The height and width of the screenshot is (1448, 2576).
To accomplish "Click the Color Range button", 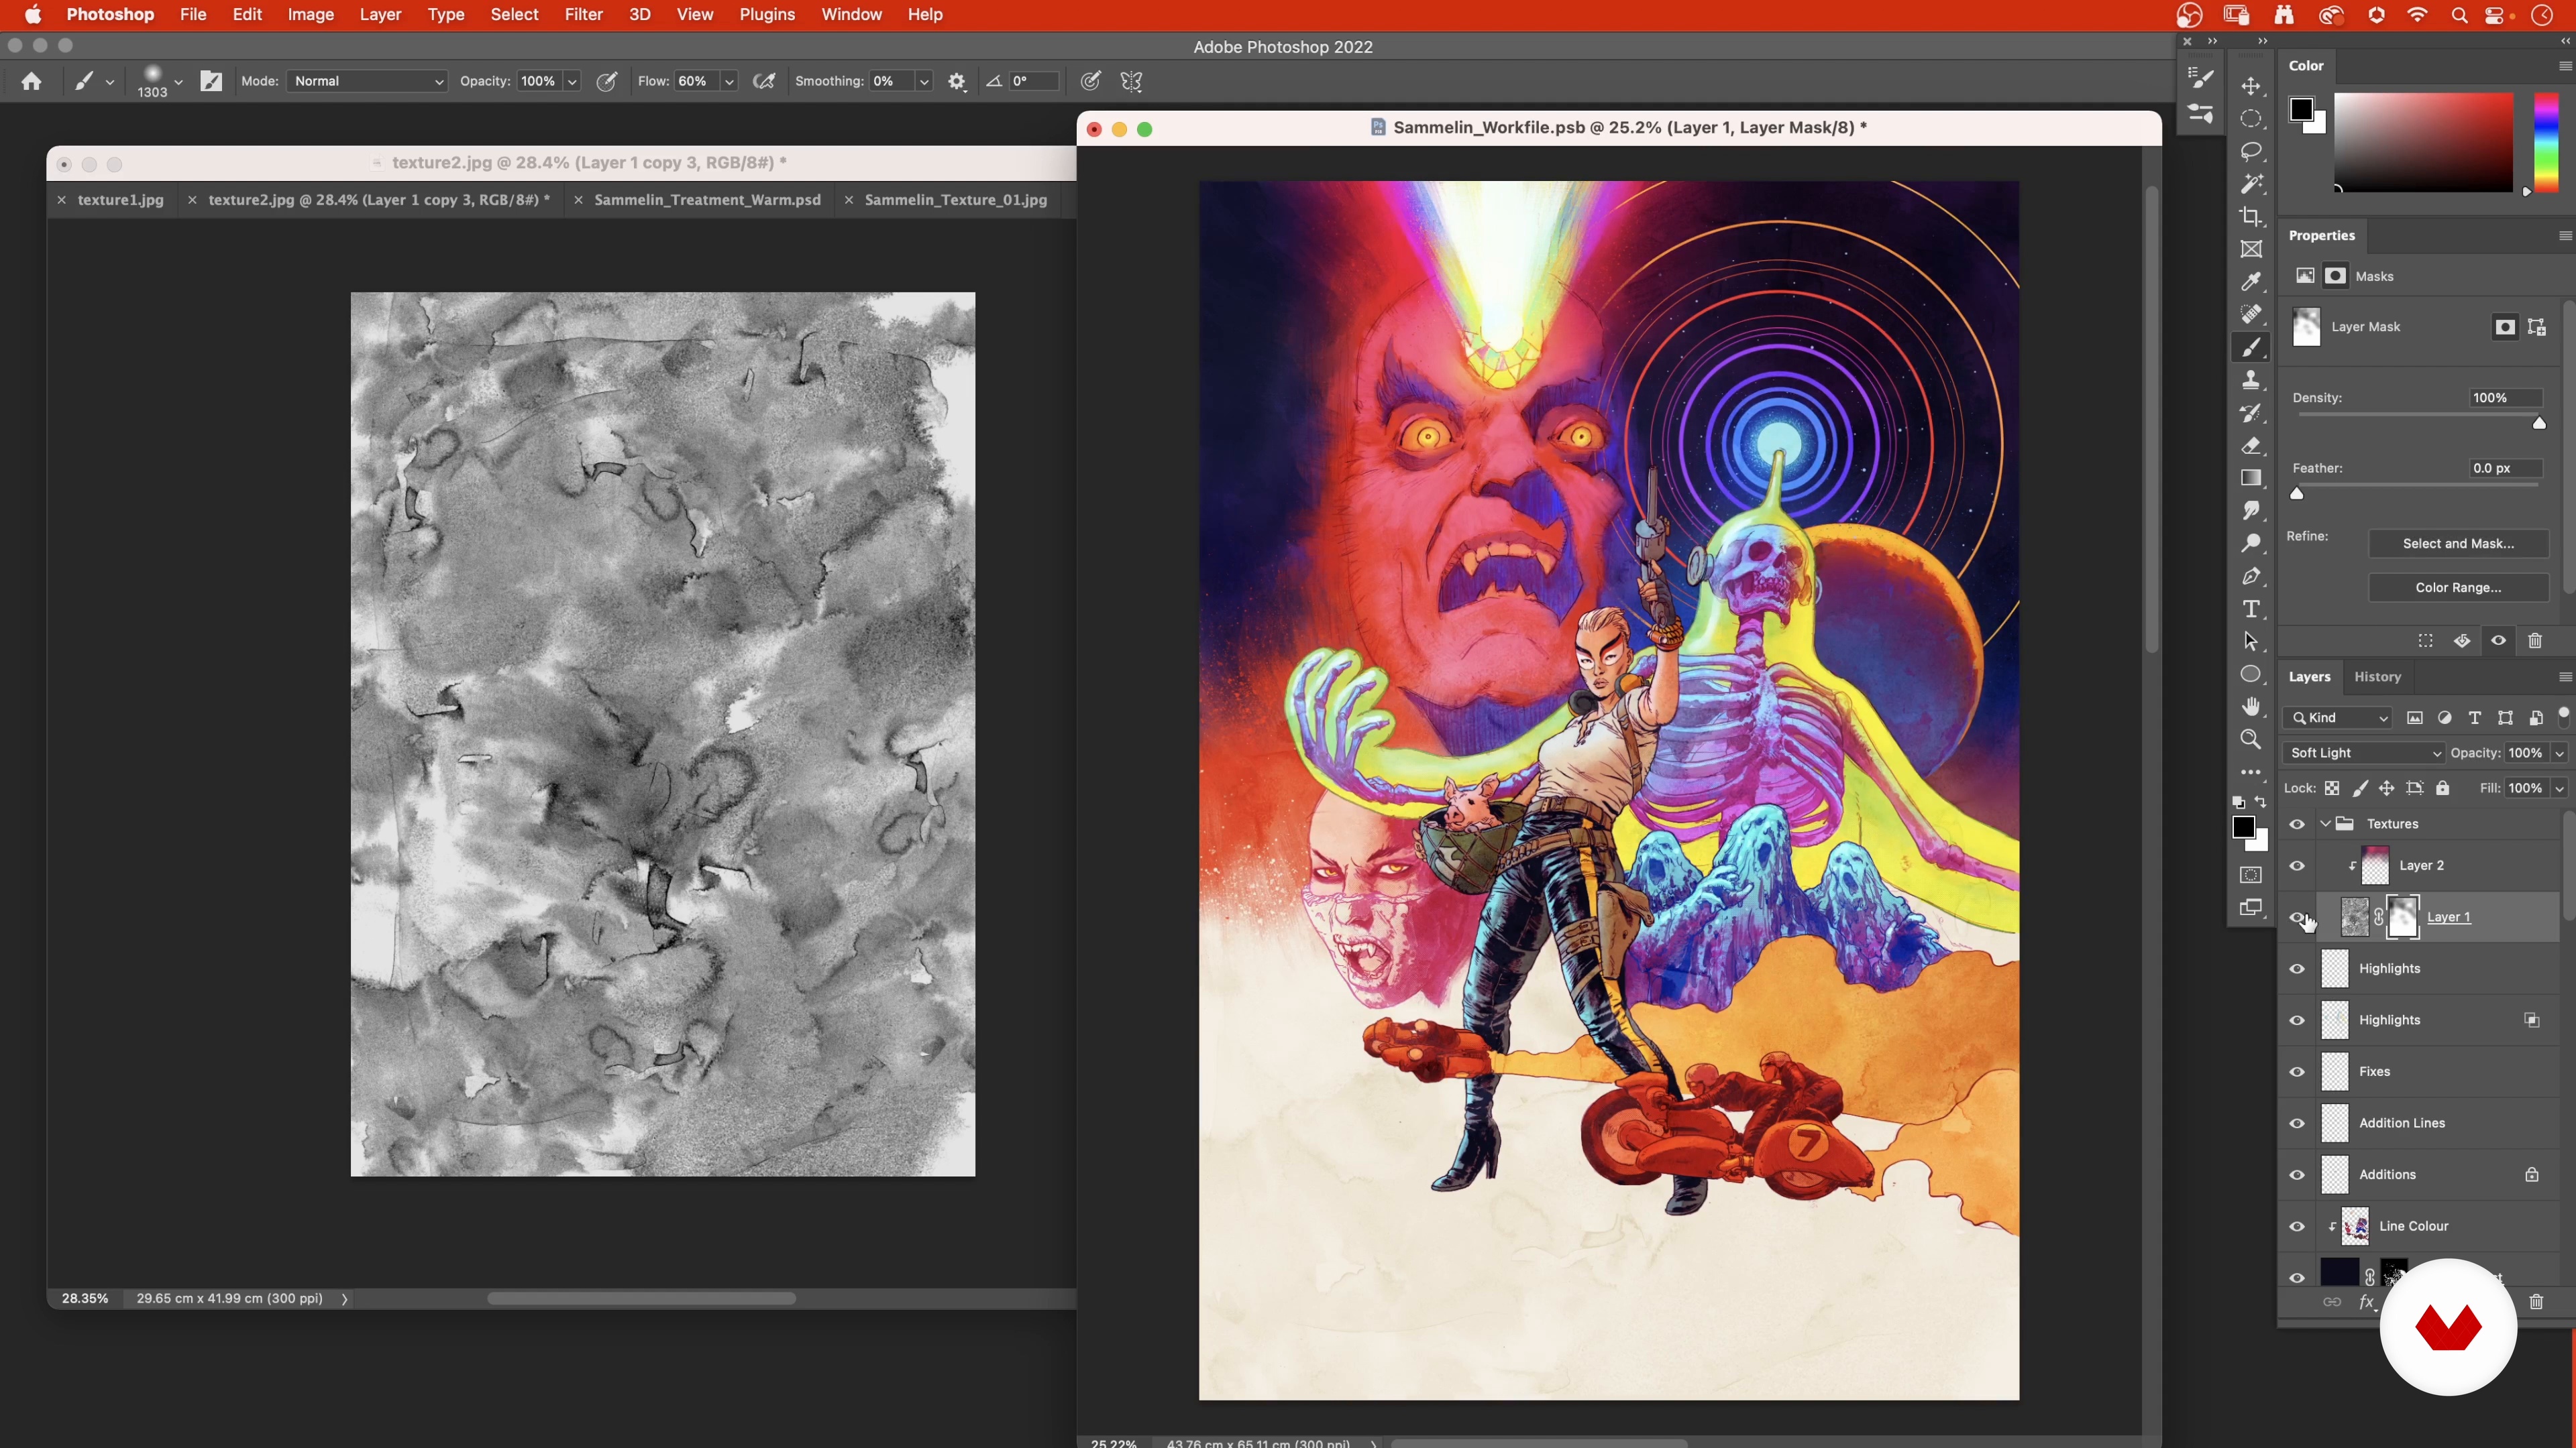I will coord(2458,588).
